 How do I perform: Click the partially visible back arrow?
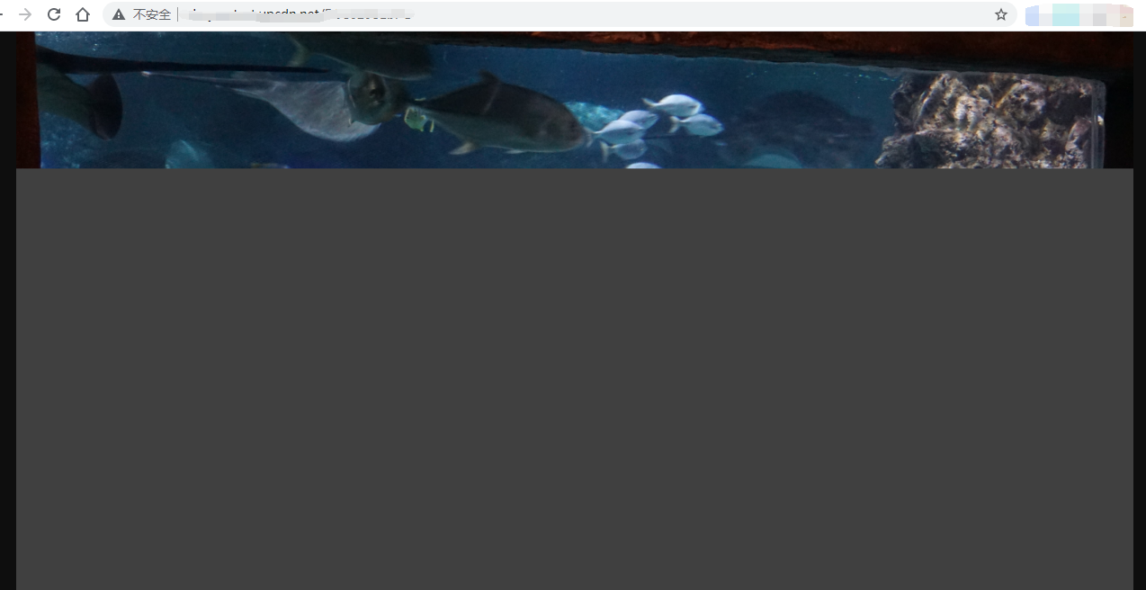(3, 14)
